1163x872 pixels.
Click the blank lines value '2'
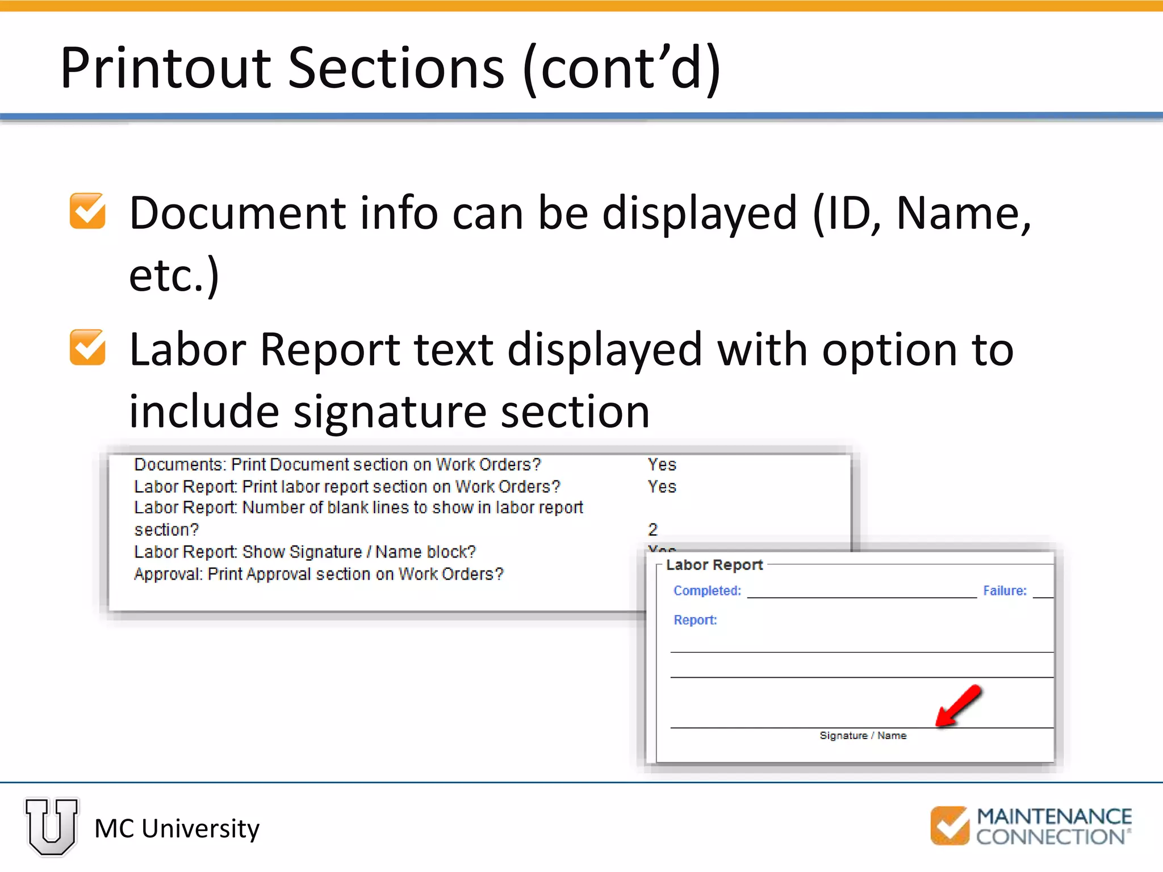tap(653, 530)
